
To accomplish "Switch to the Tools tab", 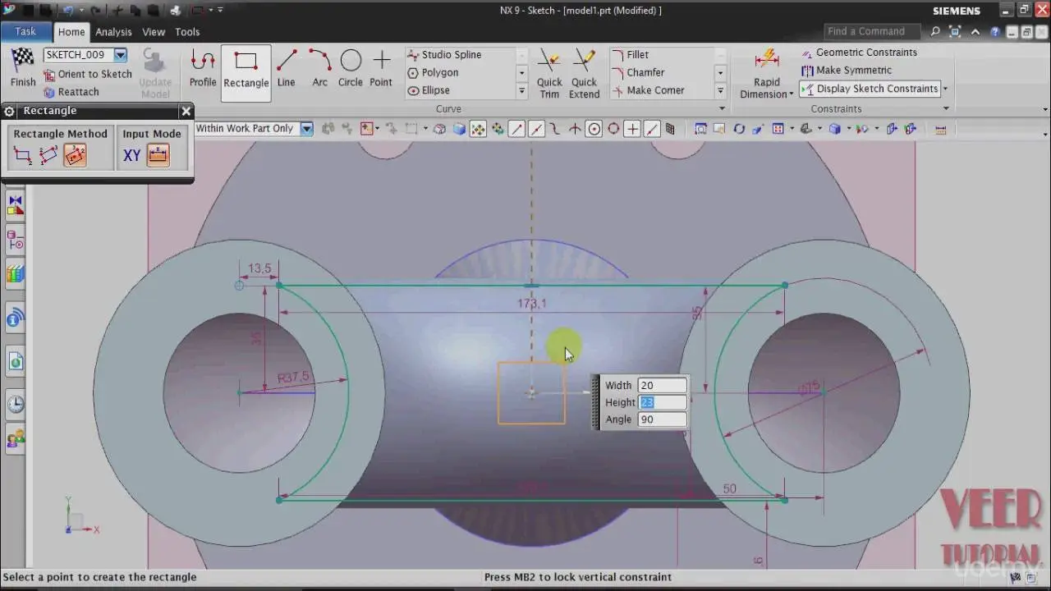I will [187, 32].
